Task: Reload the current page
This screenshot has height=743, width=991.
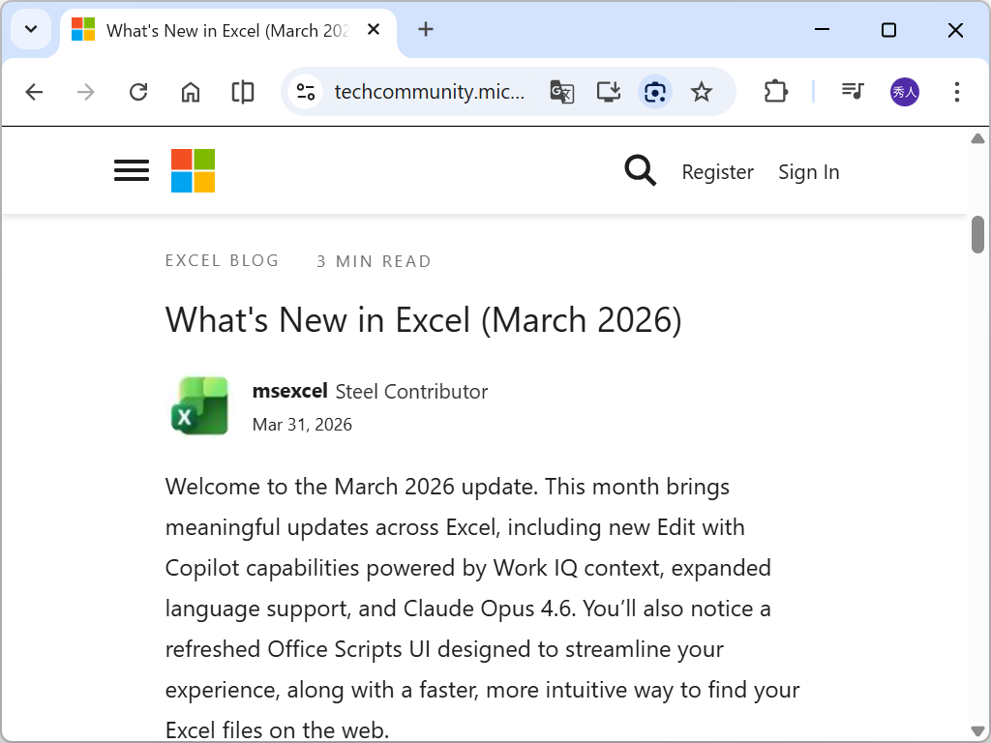Action: [138, 92]
